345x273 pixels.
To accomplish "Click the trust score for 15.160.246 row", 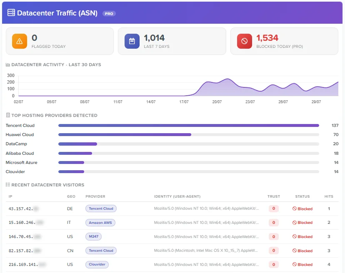I will tap(274, 223).
